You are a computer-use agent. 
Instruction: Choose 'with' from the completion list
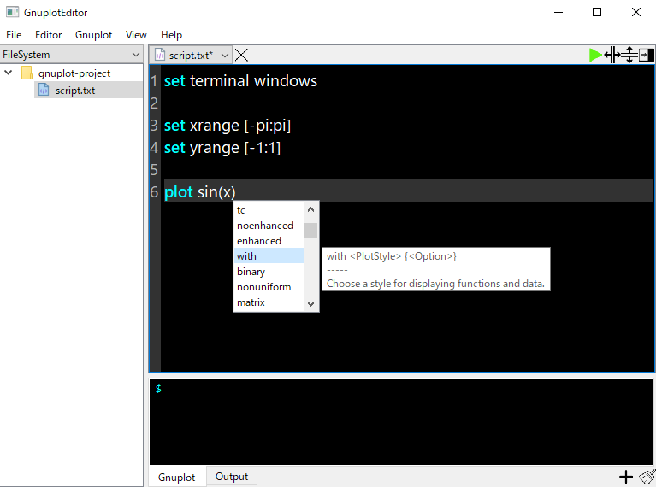[x=269, y=255]
